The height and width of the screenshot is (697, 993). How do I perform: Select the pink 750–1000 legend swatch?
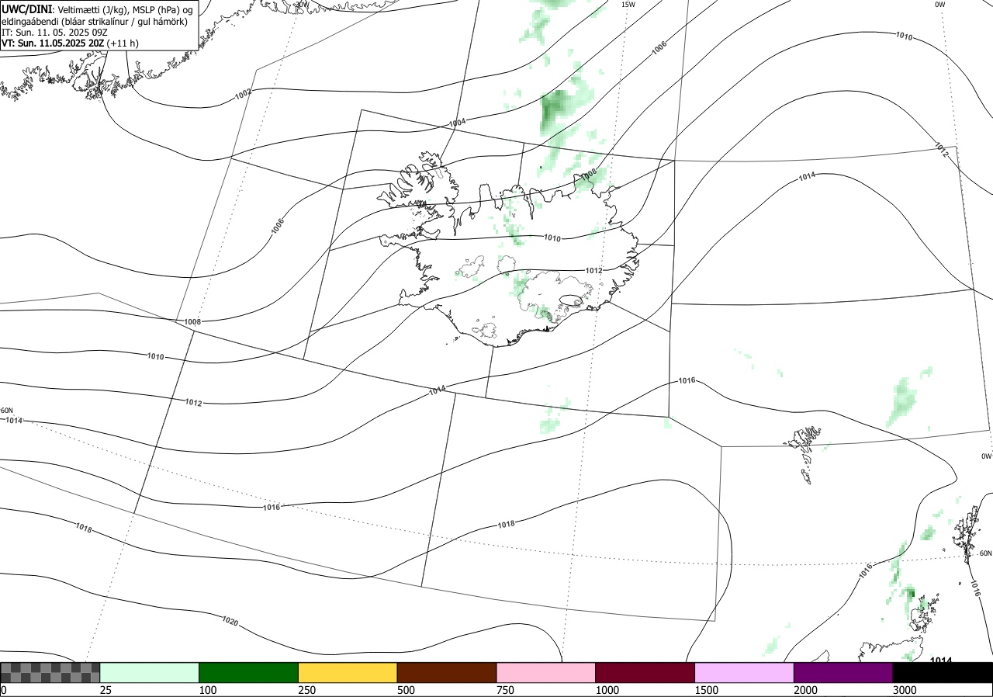[546, 672]
